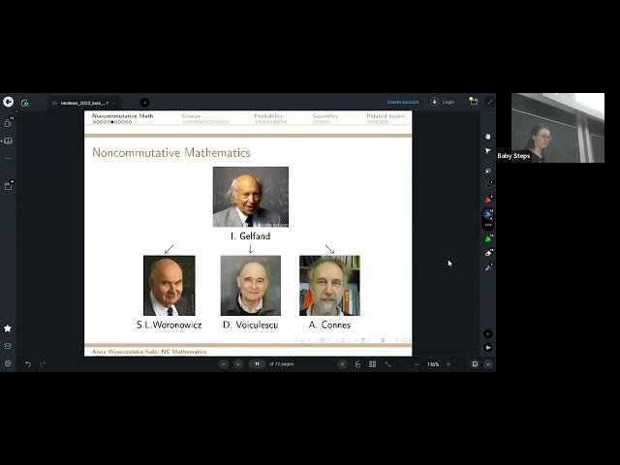The width and height of the screenshot is (620, 465).
Task: Jump to Probability section in slide header
Action: [x=268, y=116]
